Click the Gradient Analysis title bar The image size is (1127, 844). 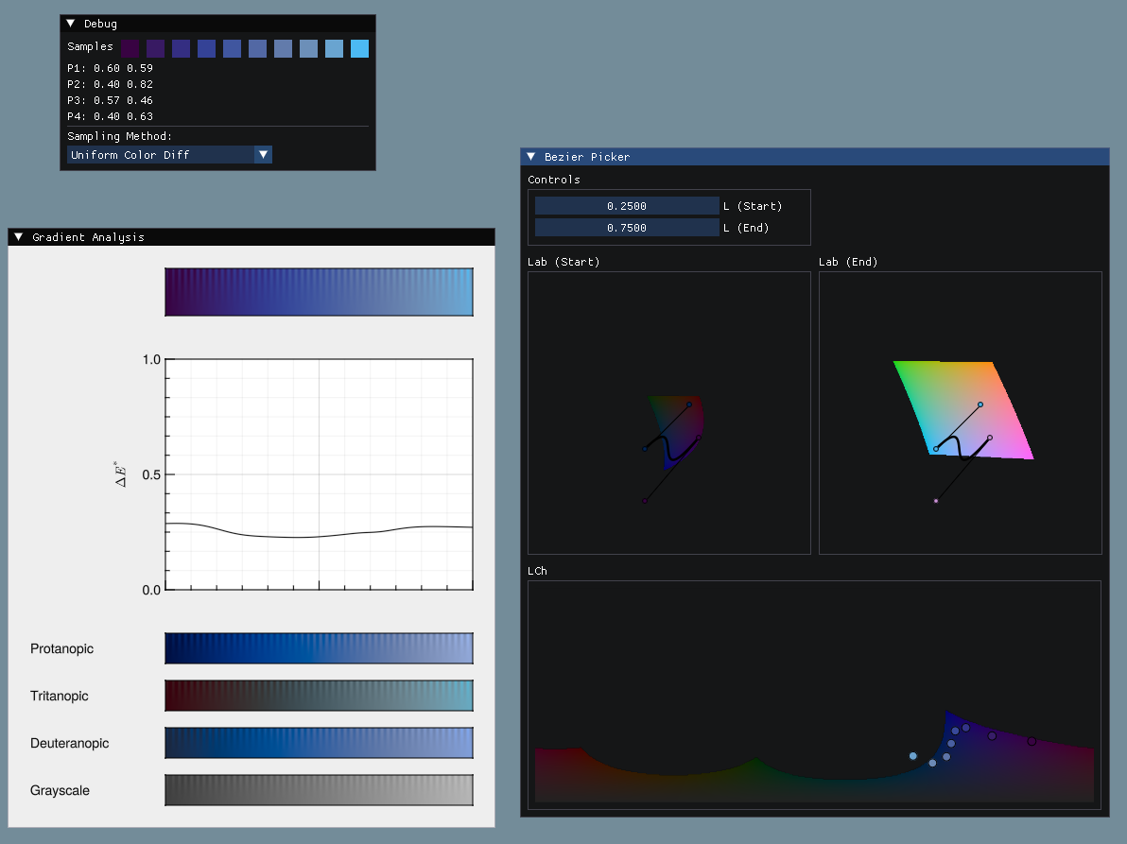click(251, 237)
